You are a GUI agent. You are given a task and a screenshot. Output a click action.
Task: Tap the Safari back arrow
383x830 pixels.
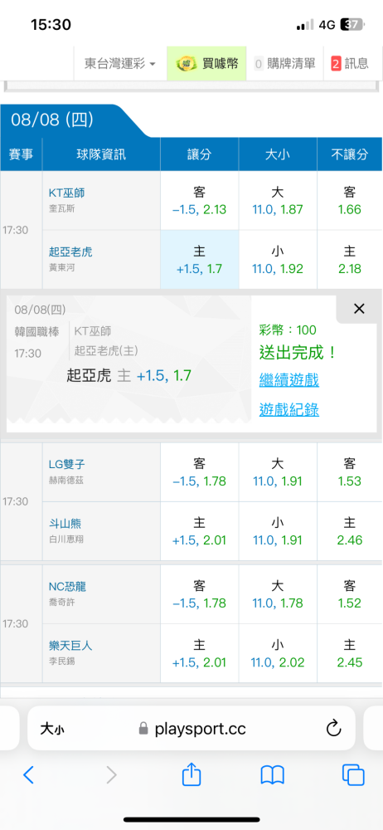click(28, 775)
